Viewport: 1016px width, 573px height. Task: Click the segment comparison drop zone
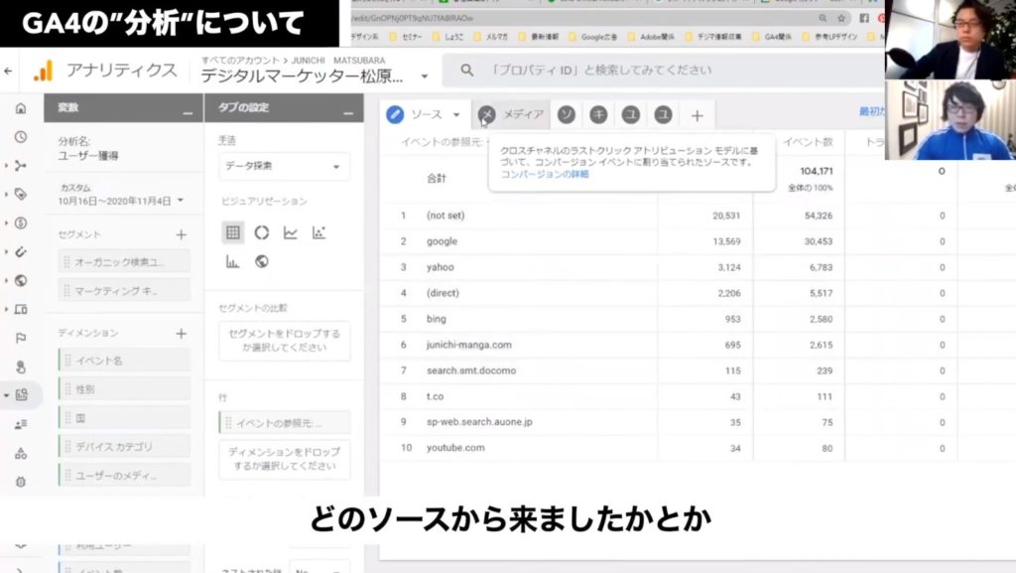tap(285, 341)
